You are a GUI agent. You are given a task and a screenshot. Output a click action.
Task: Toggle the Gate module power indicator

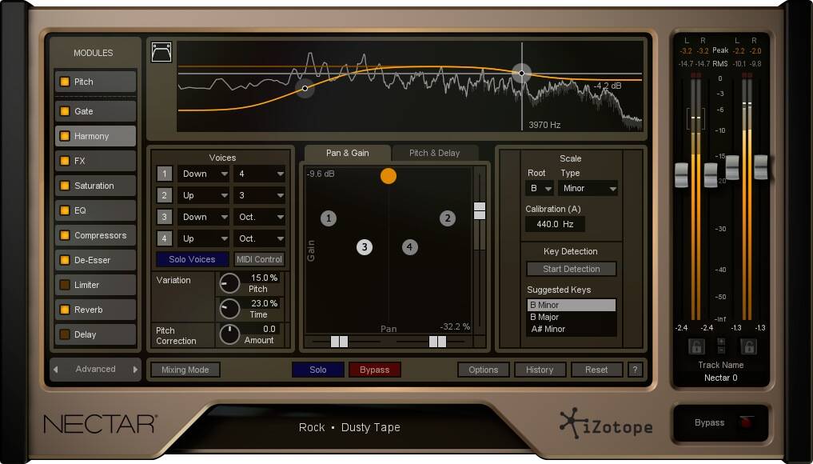tap(65, 111)
